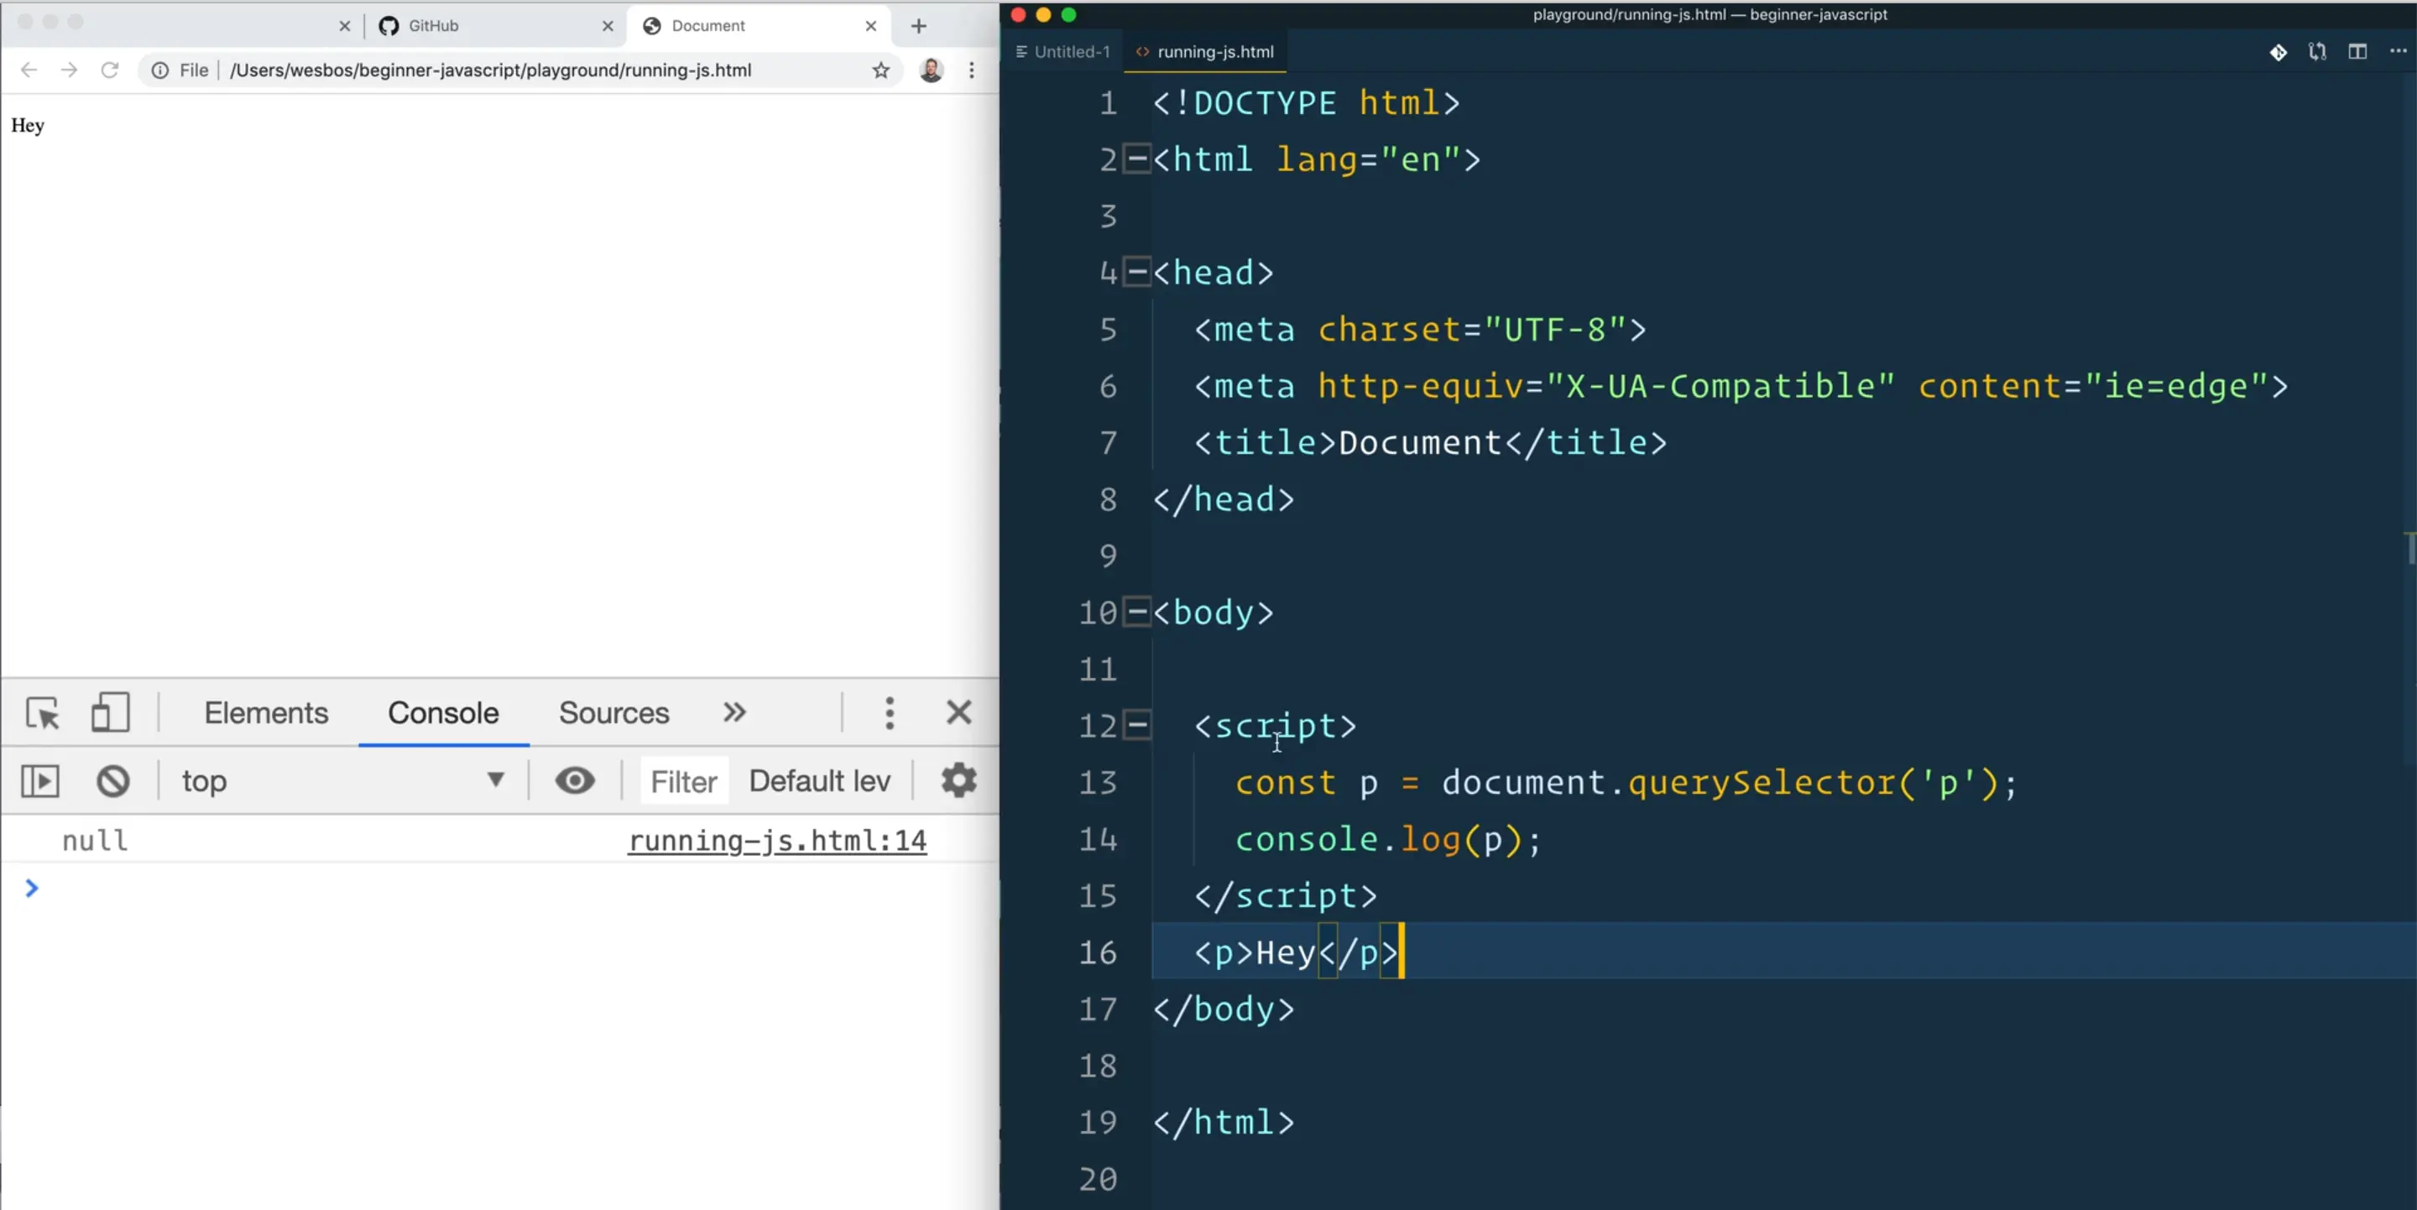Click the console Filter input field
Screen dimensions: 2417x1210
click(684, 780)
